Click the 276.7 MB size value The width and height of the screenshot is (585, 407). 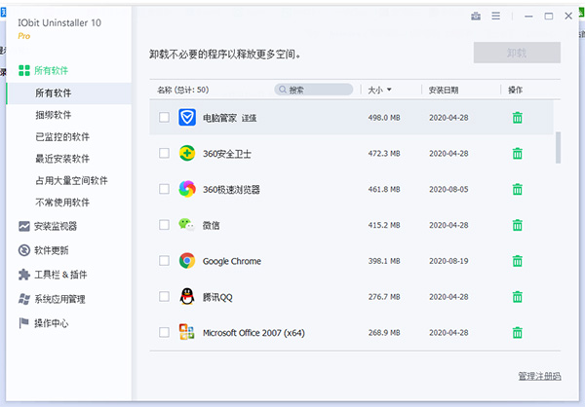click(384, 297)
